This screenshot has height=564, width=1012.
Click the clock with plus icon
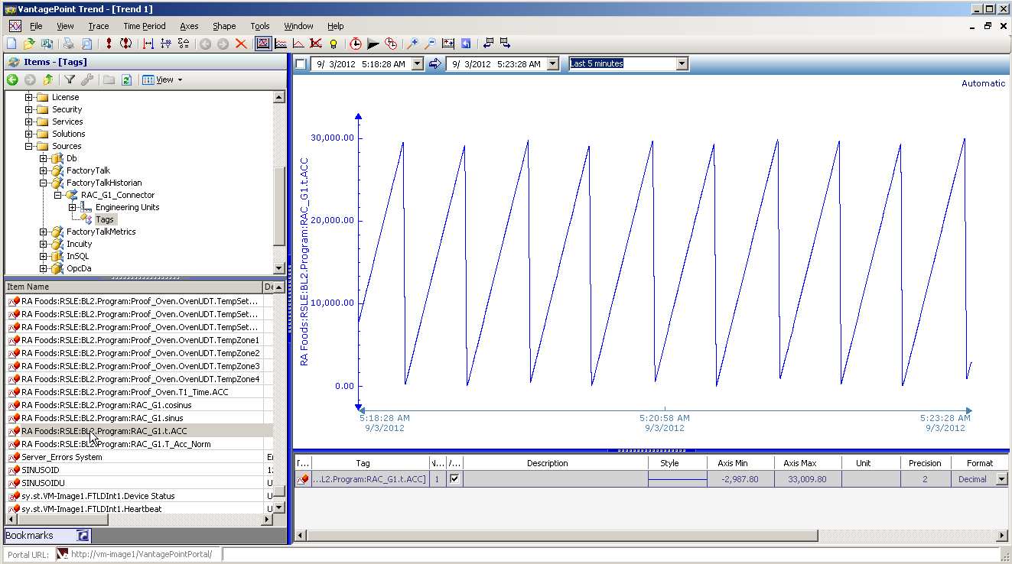tap(391, 44)
